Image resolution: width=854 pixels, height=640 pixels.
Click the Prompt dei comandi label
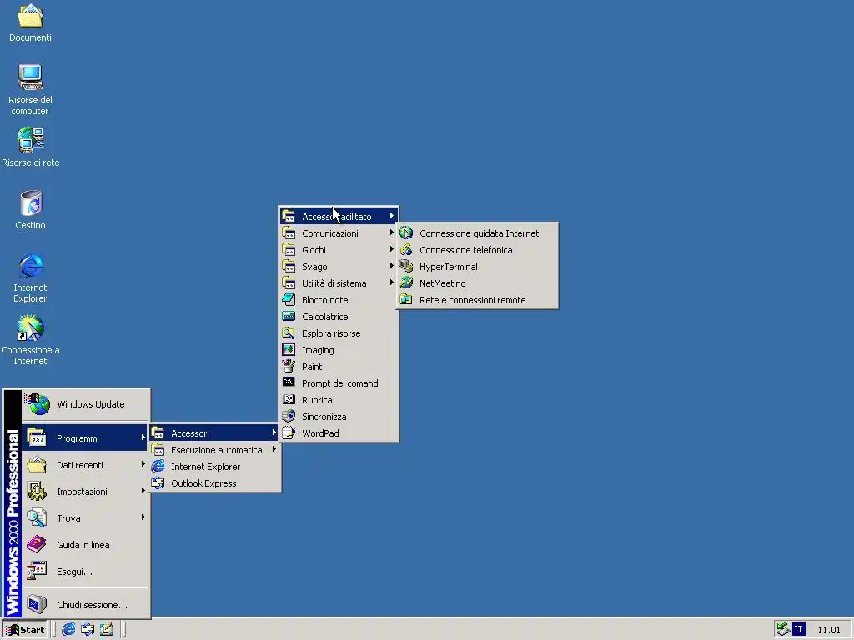tap(340, 383)
